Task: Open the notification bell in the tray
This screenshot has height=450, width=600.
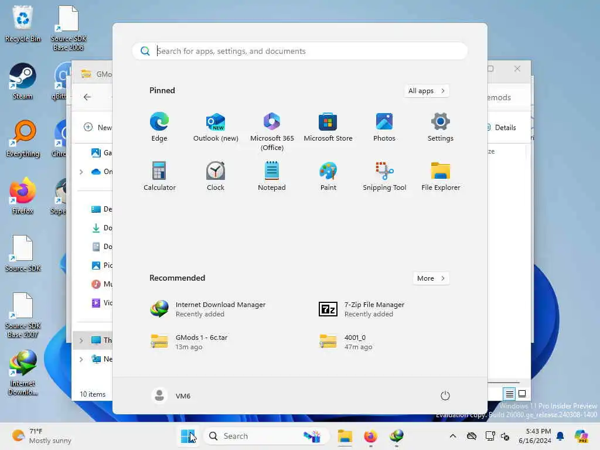Action: pyautogui.click(x=560, y=436)
